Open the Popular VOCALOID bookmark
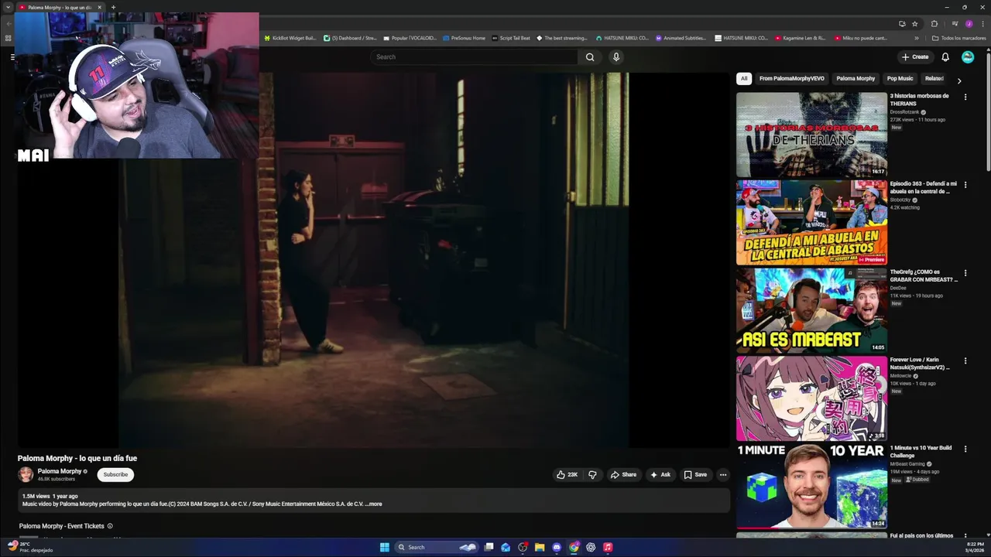The image size is (991, 557). pyautogui.click(x=410, y=38)
